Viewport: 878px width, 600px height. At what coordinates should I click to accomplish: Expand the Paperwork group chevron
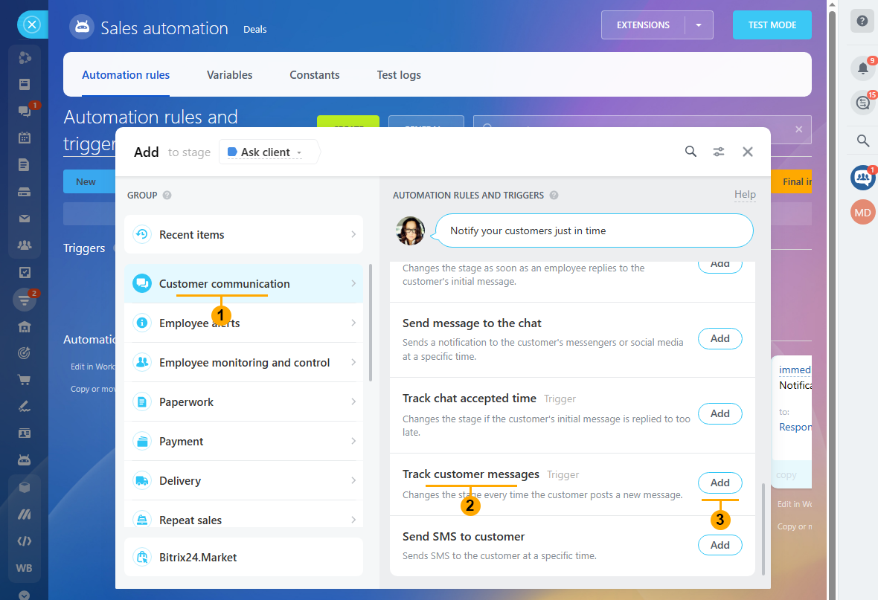tap(353, 402)
